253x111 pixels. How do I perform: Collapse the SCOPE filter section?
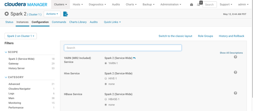[x=6, y=52]
